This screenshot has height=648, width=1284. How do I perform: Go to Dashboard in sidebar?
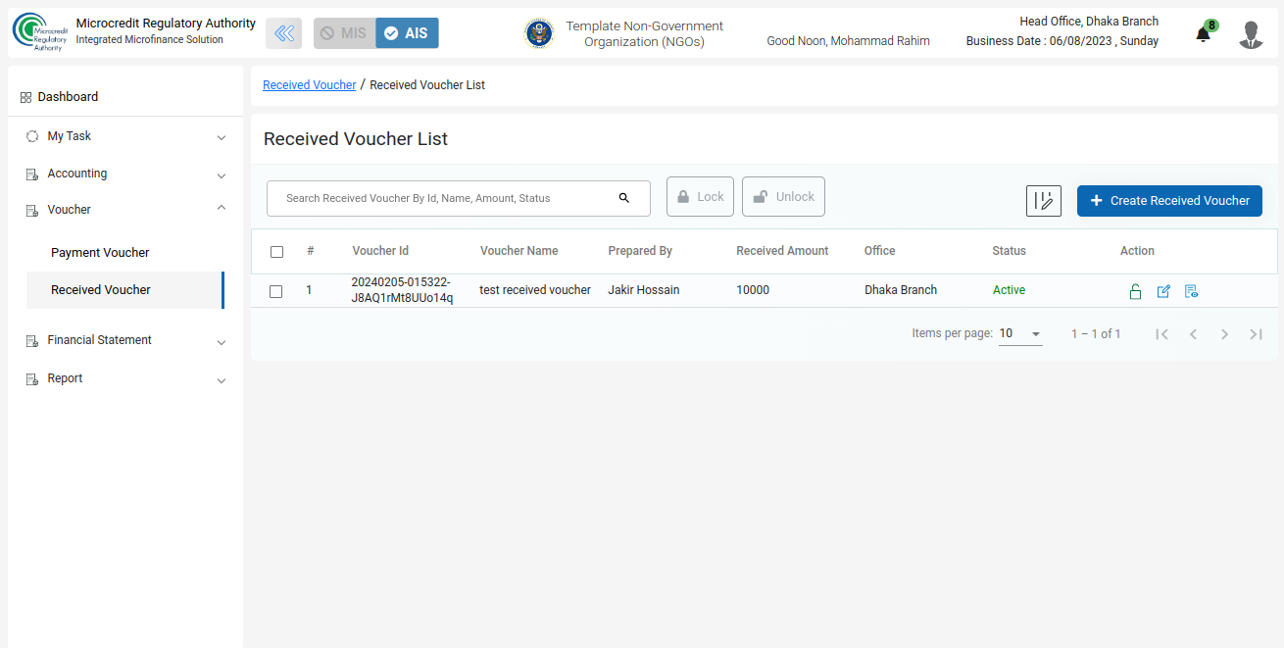68,97
